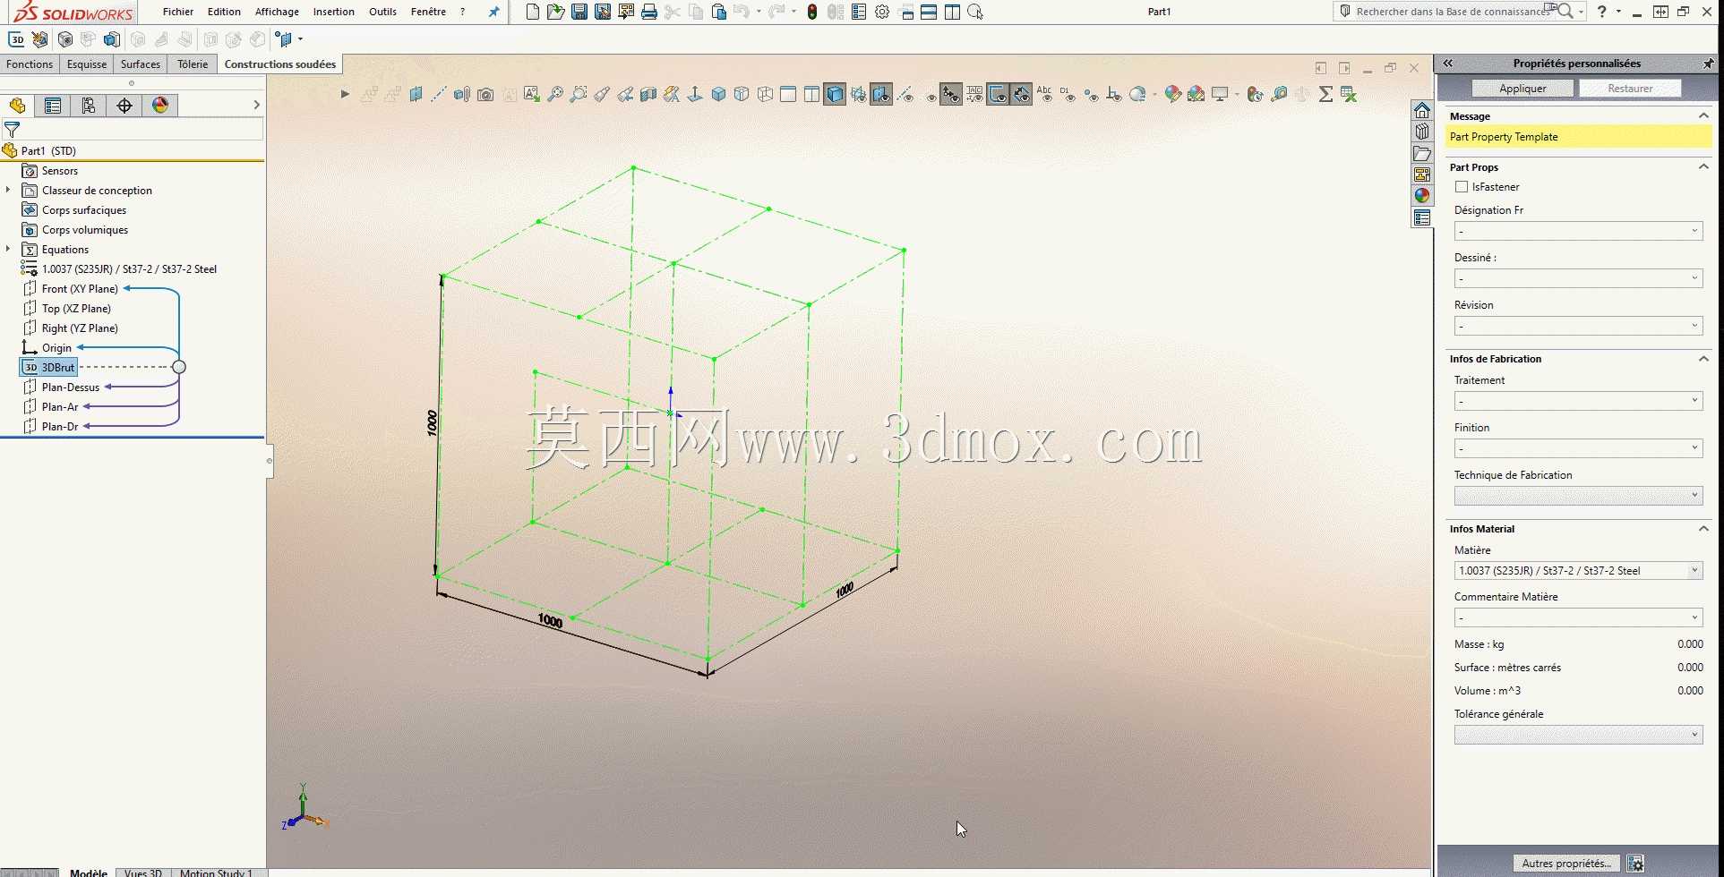Toggle View Annotations Abc eye icon
Viewport: 1724px width, 877px height.
pyautogui.click(x=1044, y=94)
